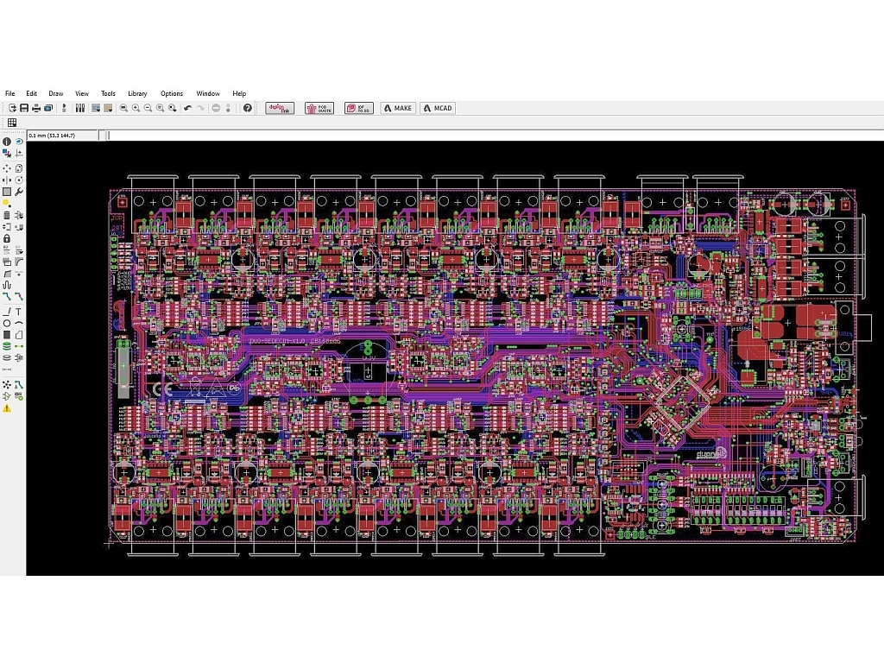Open the Help question mark icon
The height and width of the screenshot is (663, 884).
click(248, 108)
